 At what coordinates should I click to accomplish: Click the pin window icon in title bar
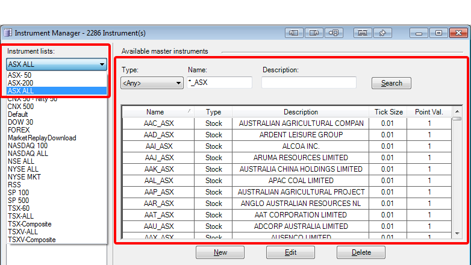(x=382, y=33)
